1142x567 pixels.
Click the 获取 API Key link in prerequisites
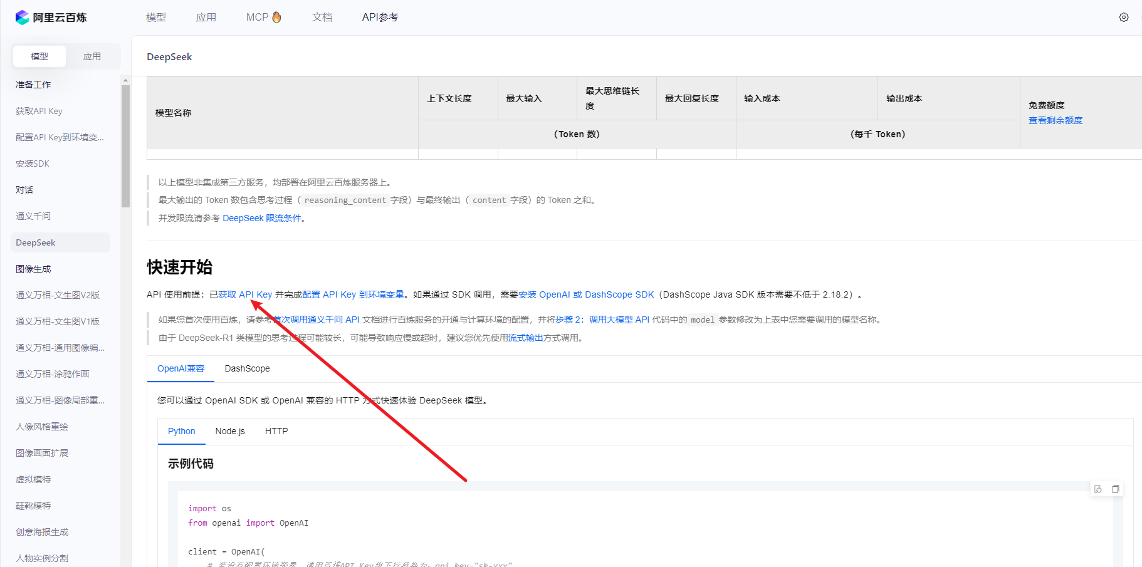coord(245,294)
